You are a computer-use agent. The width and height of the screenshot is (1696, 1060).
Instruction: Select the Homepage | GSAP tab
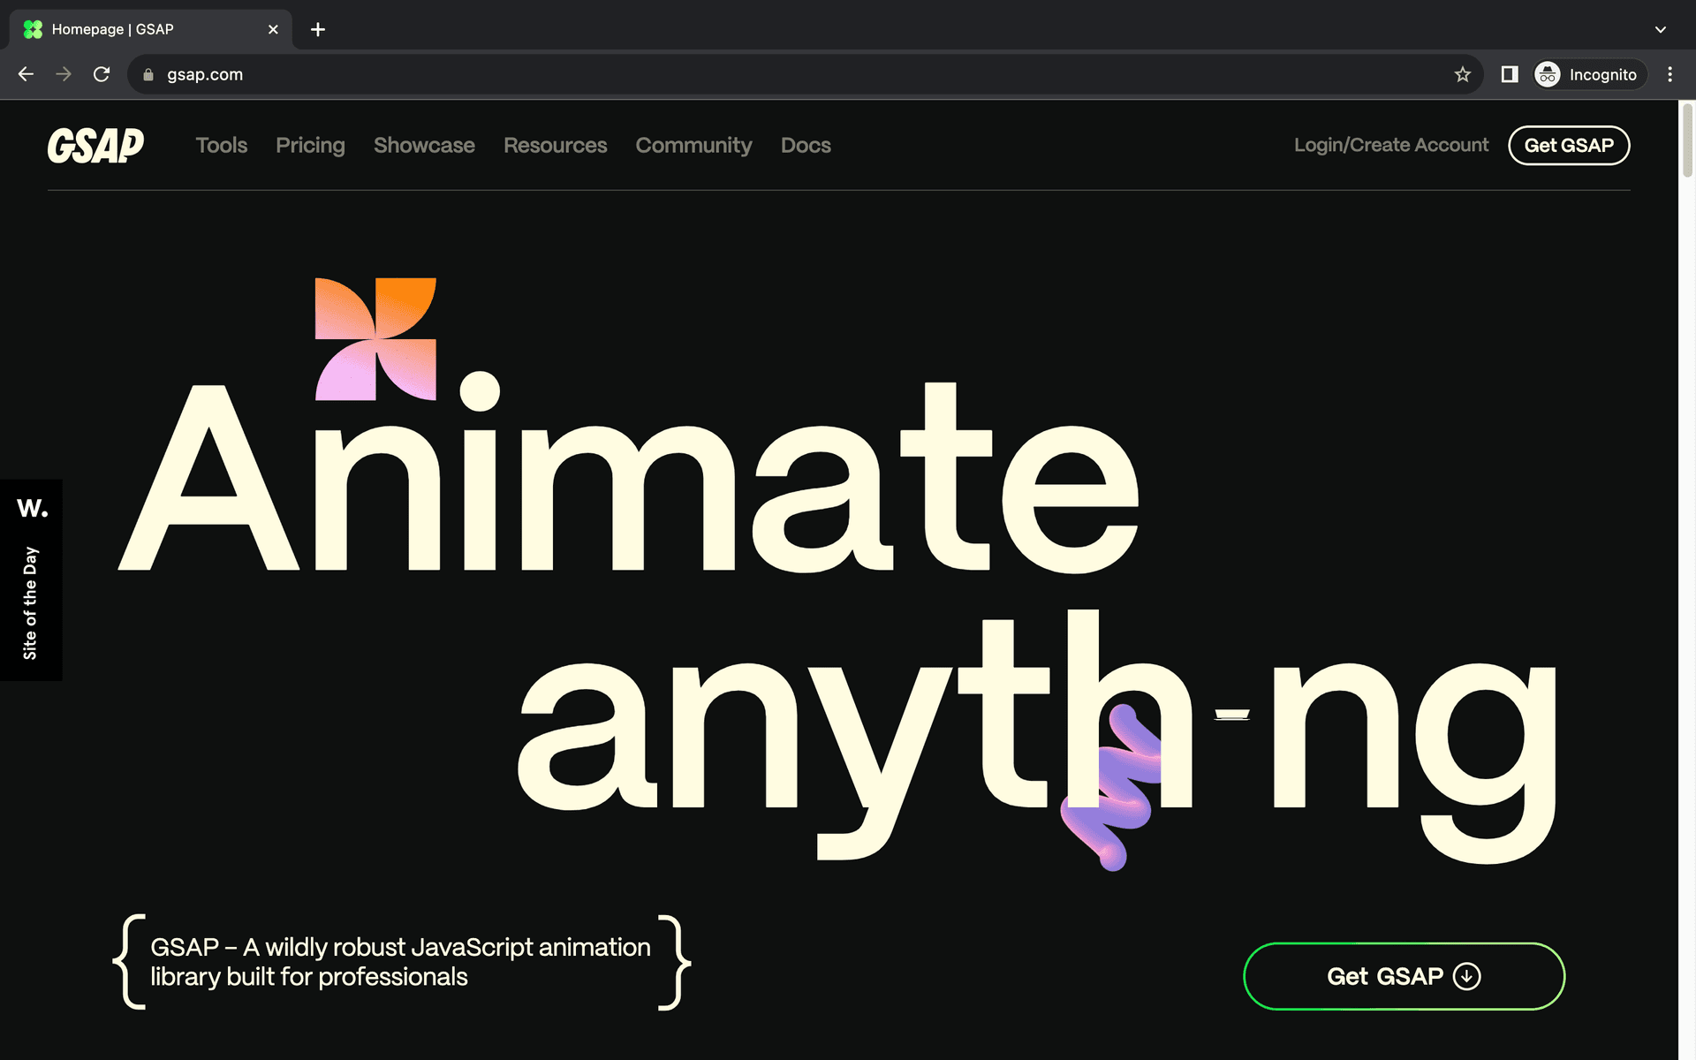point(150,29)
